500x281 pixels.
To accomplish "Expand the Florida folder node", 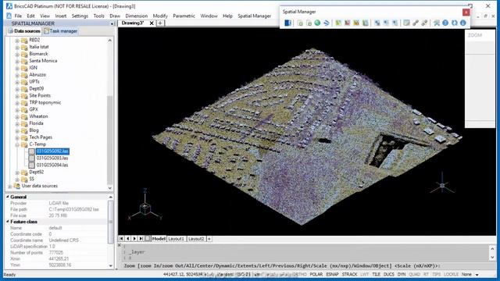I will [17, 123].
